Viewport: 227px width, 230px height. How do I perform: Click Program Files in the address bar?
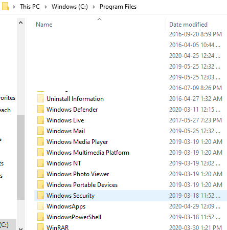[x=118, y=7]
